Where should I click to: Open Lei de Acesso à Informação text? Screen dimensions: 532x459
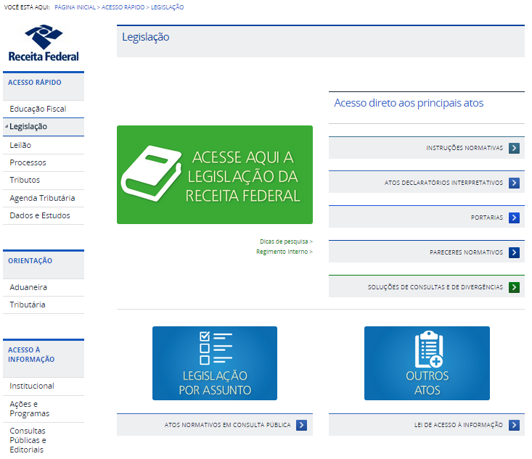click(459, 425)
